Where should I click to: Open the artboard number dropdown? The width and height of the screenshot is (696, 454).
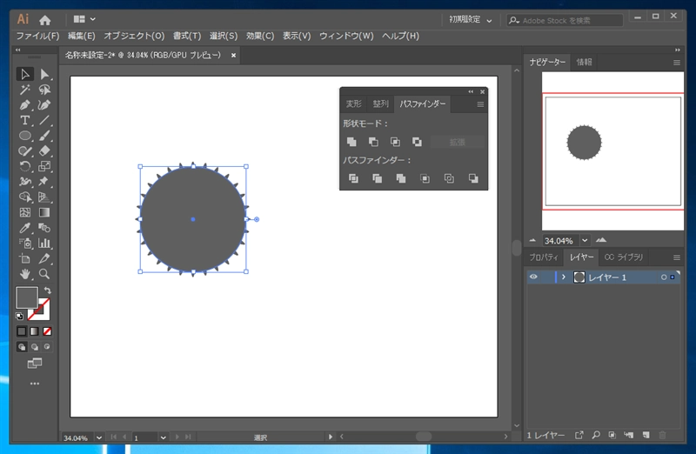pos(163,437)
